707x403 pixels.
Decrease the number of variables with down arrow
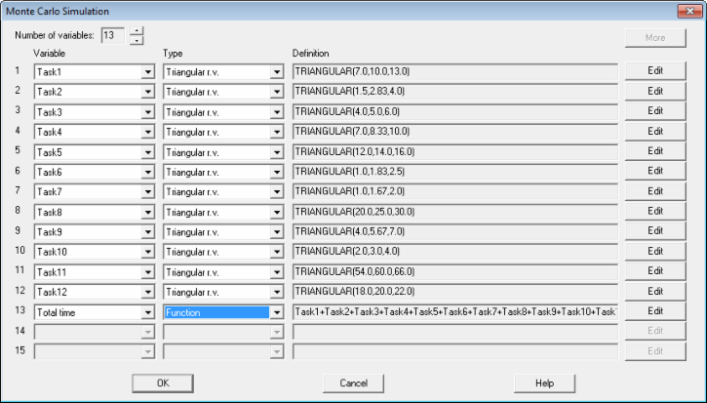pos(137,42)
